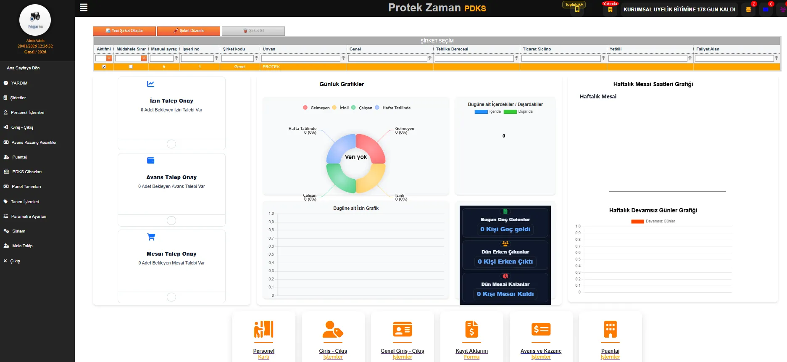
Task: Open the Kayıt Aktarım Formu icon
Action: [471, 329]
